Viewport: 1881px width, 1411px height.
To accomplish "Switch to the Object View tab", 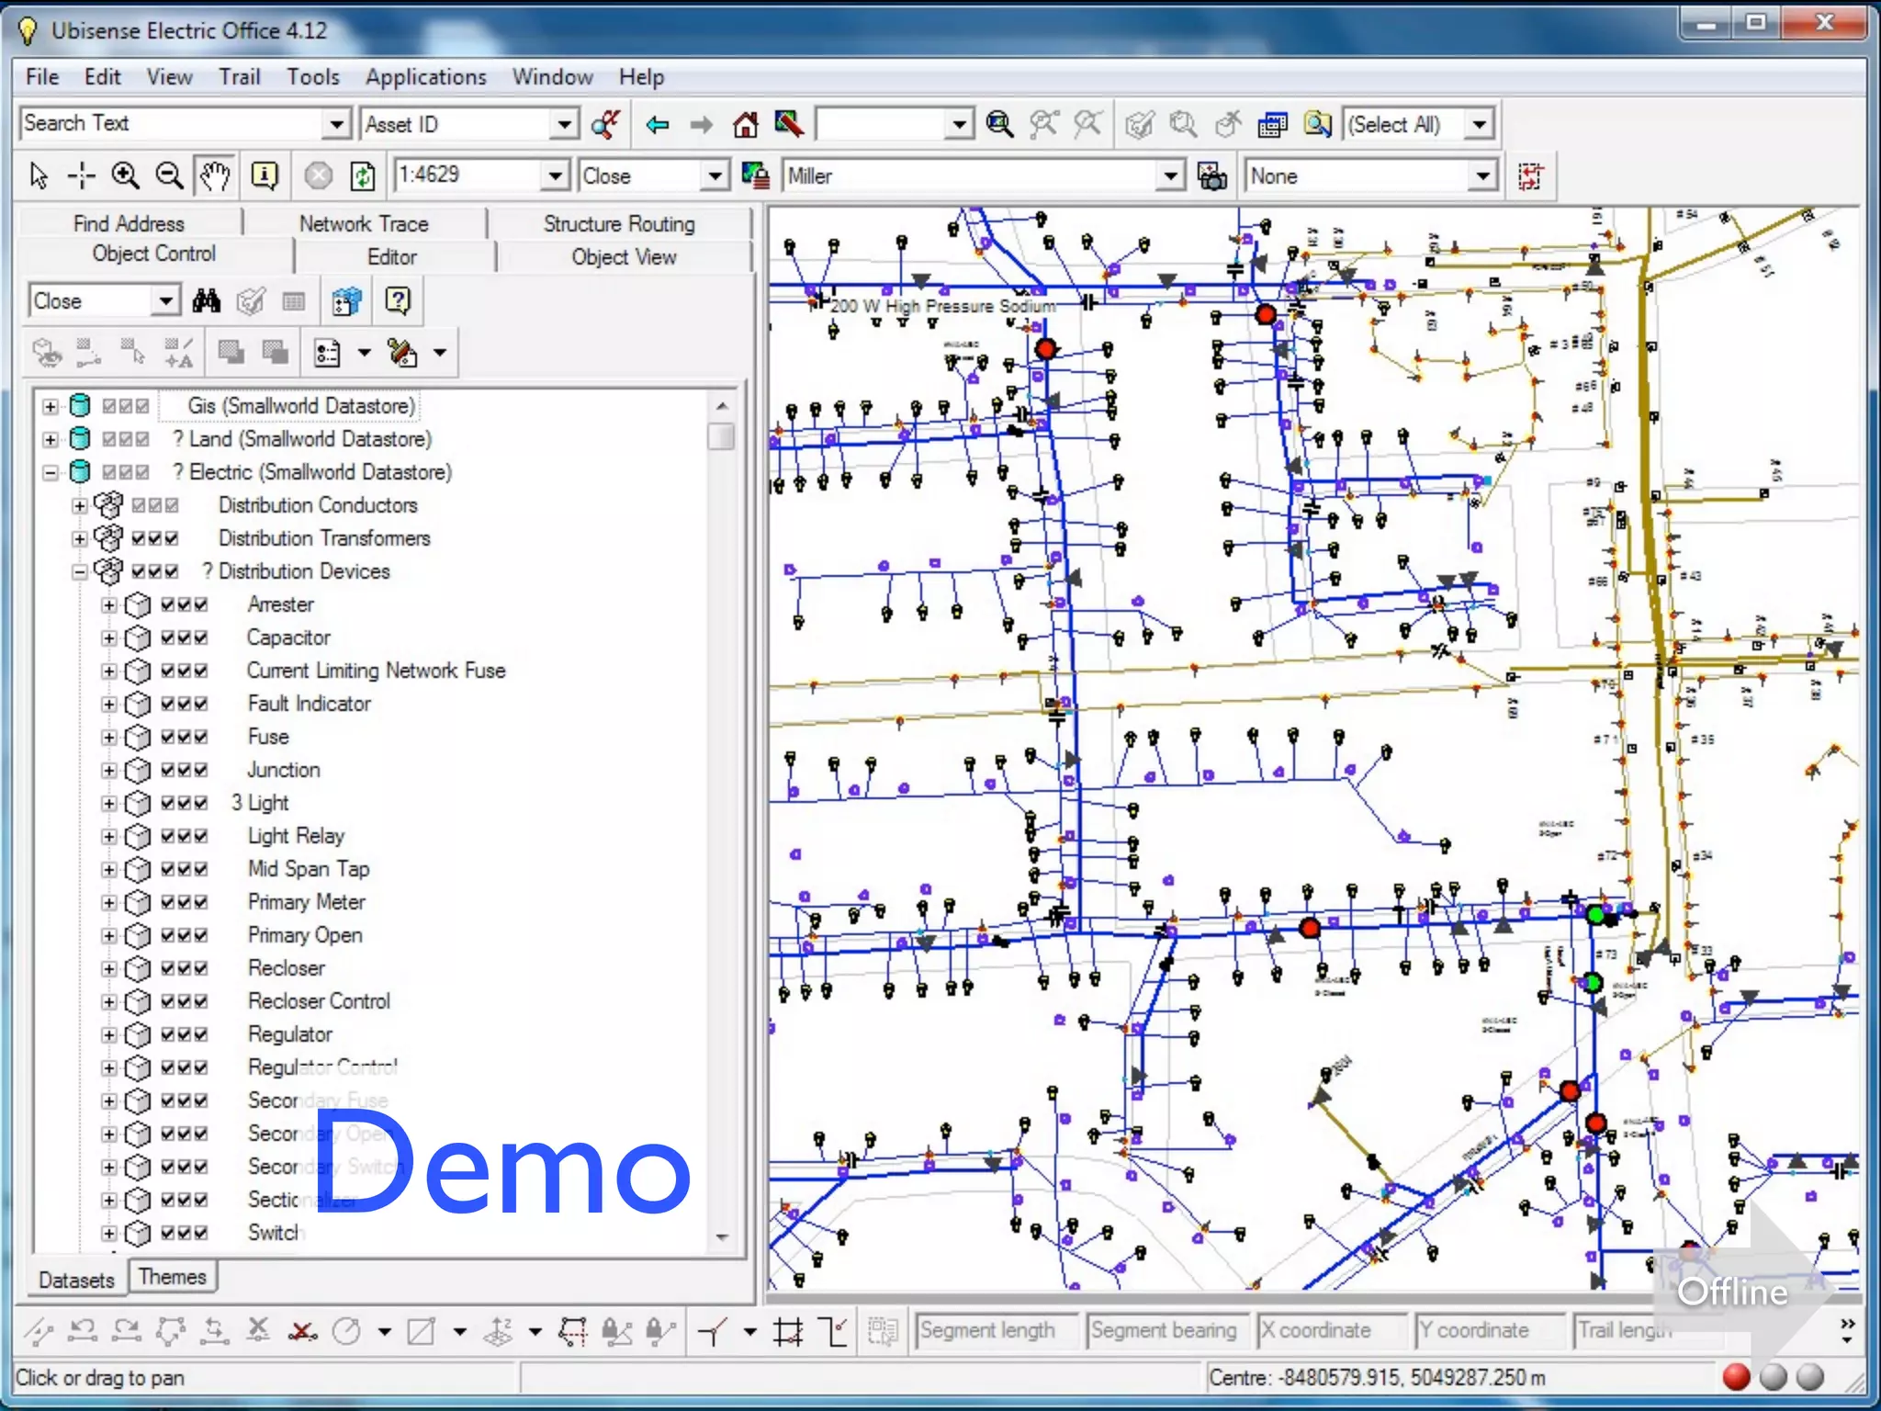I will pos(625,256).
